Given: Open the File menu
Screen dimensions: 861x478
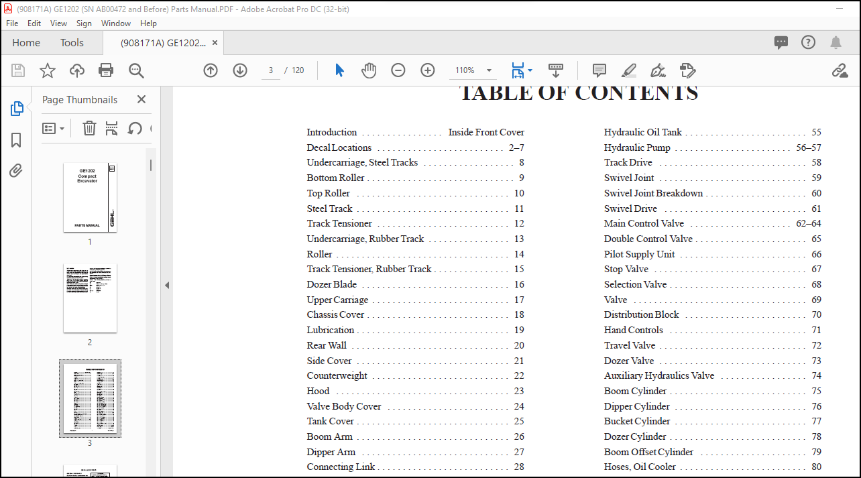Looking at the screenshot, I should pos(12,23).
